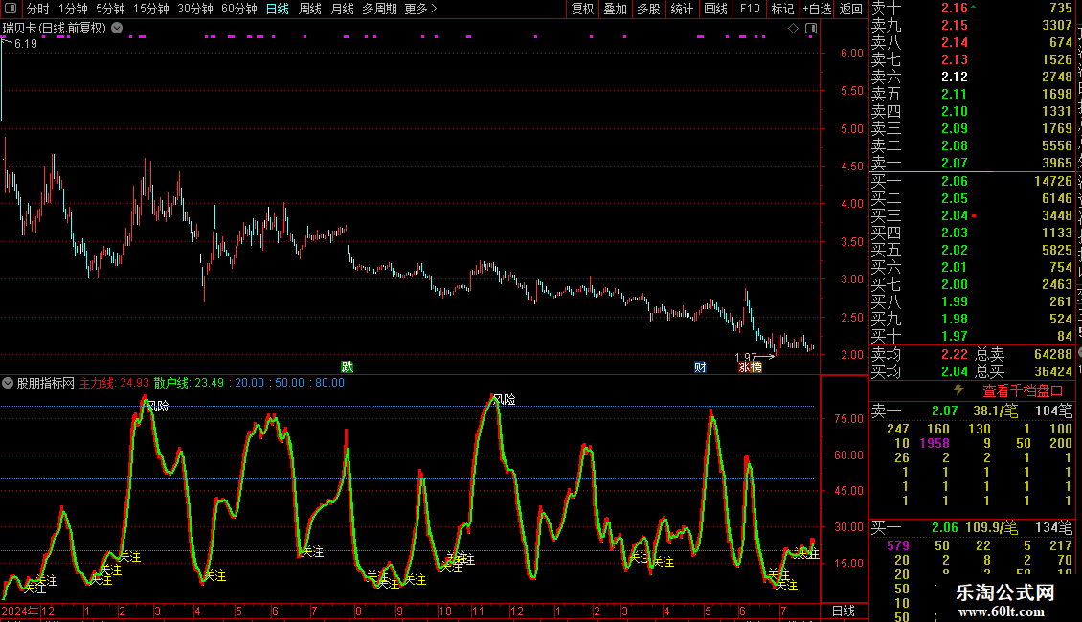The height and width of the screenshot is (622, 1082).
Task: Switch to 周线 weekly chart
Action: [310, 9]
